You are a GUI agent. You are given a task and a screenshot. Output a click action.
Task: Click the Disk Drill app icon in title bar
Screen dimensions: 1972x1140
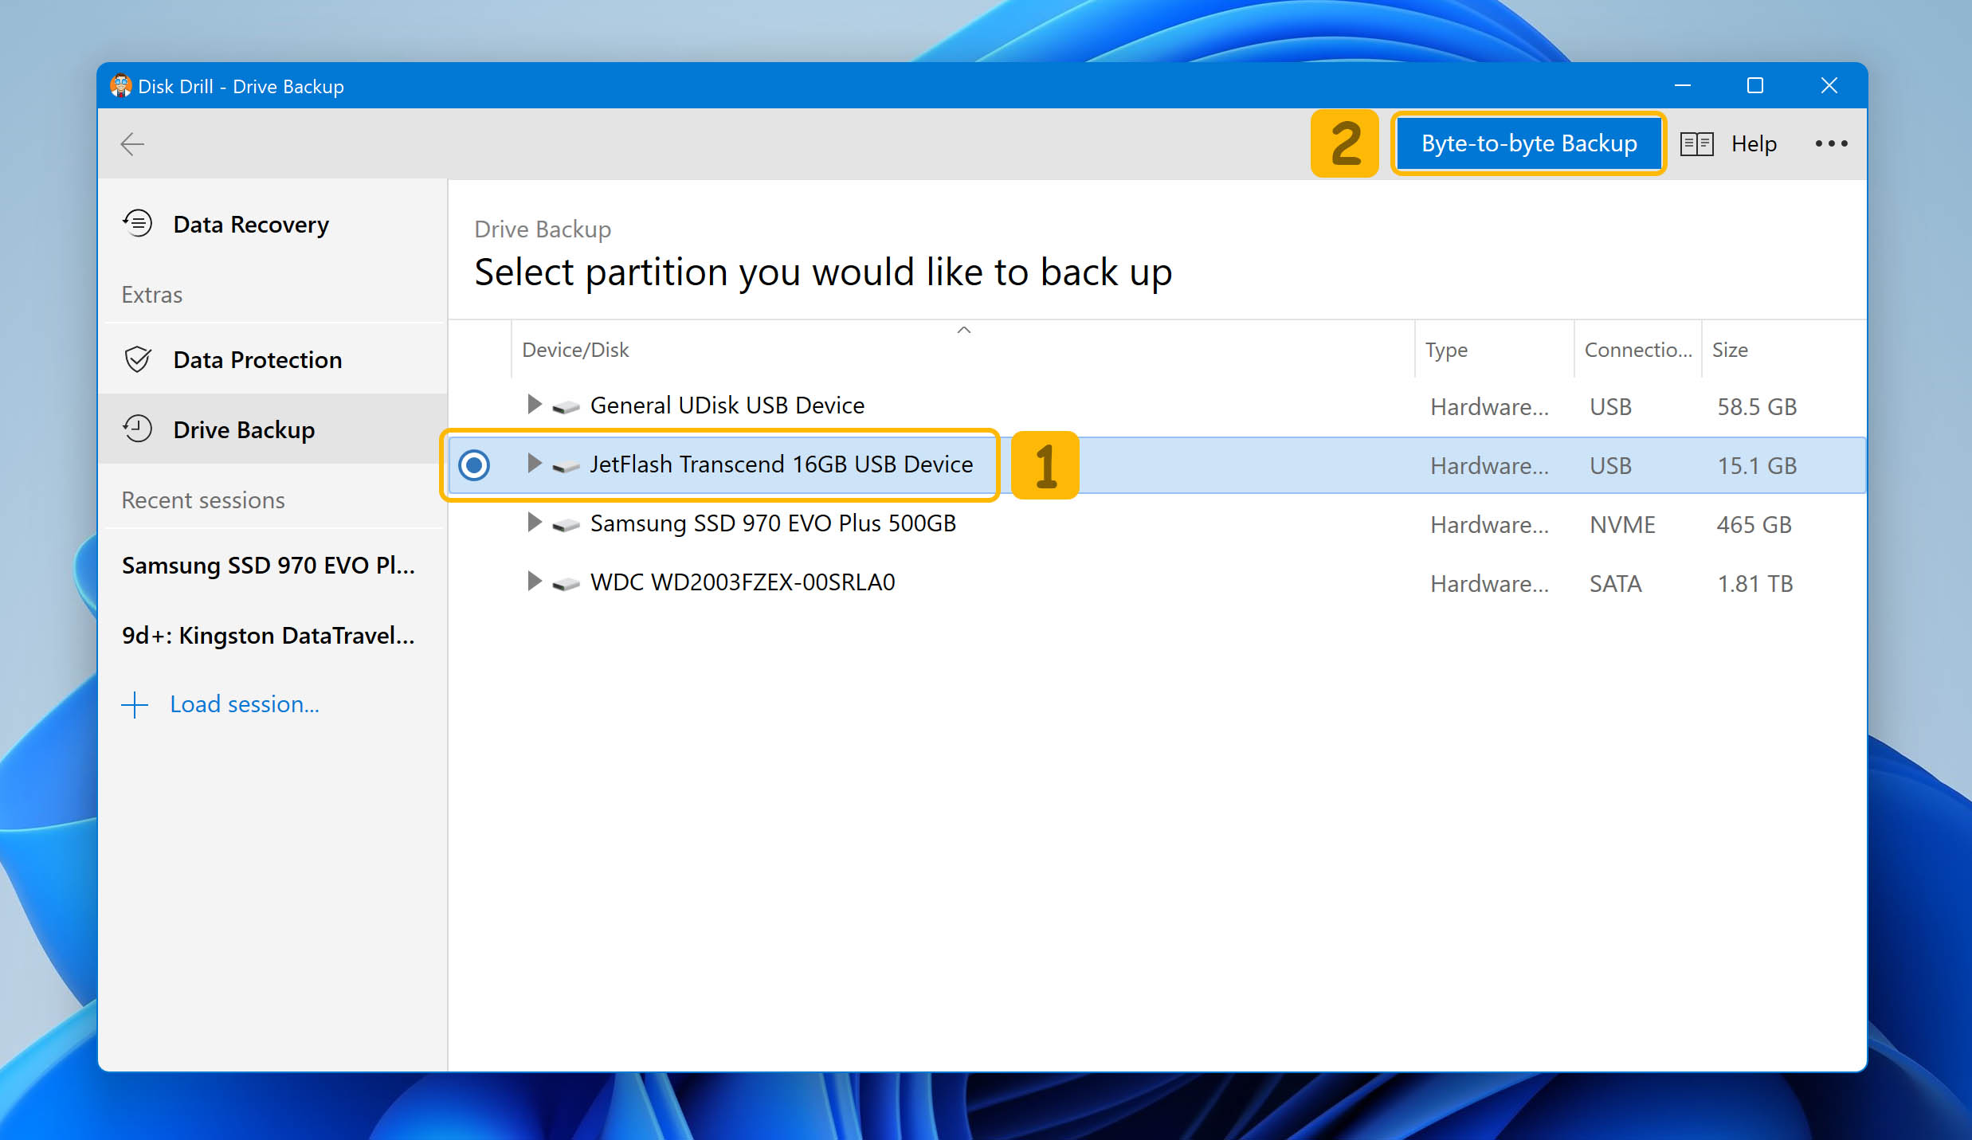tap(120, 85)
